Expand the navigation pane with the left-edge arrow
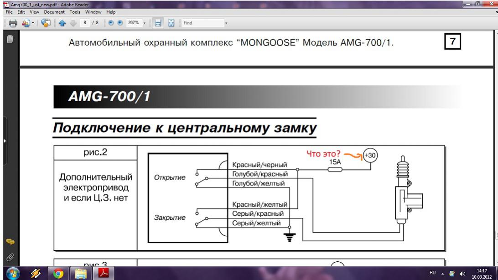 [5, 141]
